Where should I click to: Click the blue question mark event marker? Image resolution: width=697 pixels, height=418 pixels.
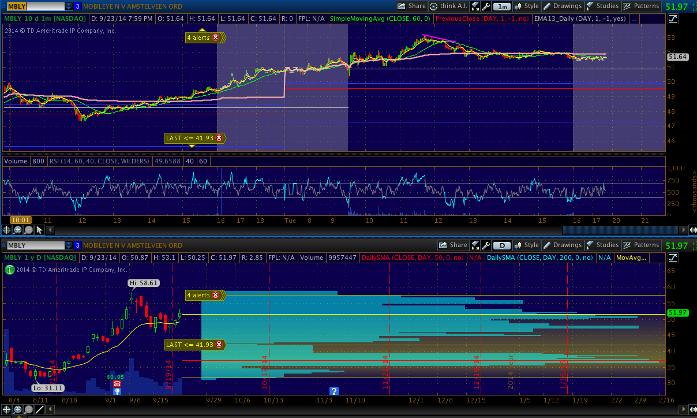[333, 391]
